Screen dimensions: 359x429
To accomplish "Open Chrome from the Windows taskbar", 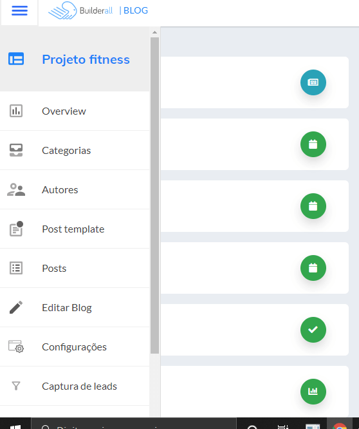I will 339,425.
